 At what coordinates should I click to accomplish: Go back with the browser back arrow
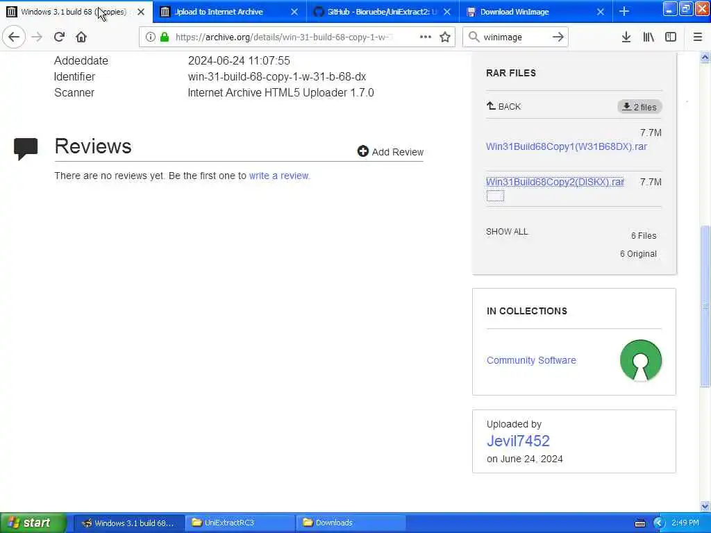pos(14,37)
